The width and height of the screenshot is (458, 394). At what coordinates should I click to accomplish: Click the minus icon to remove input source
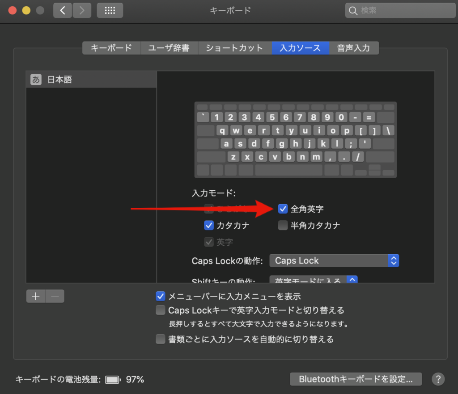click(x=55, y=296)
